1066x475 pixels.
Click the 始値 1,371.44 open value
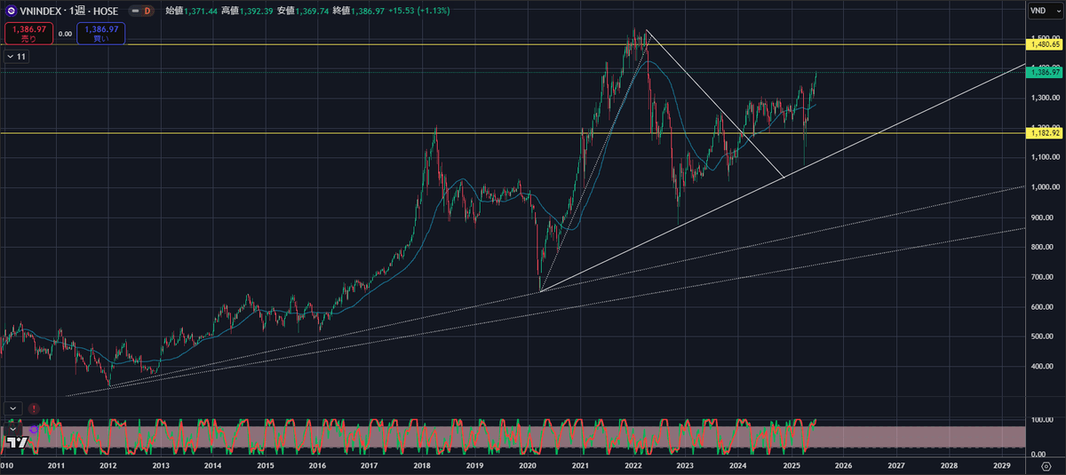point(189,12)
